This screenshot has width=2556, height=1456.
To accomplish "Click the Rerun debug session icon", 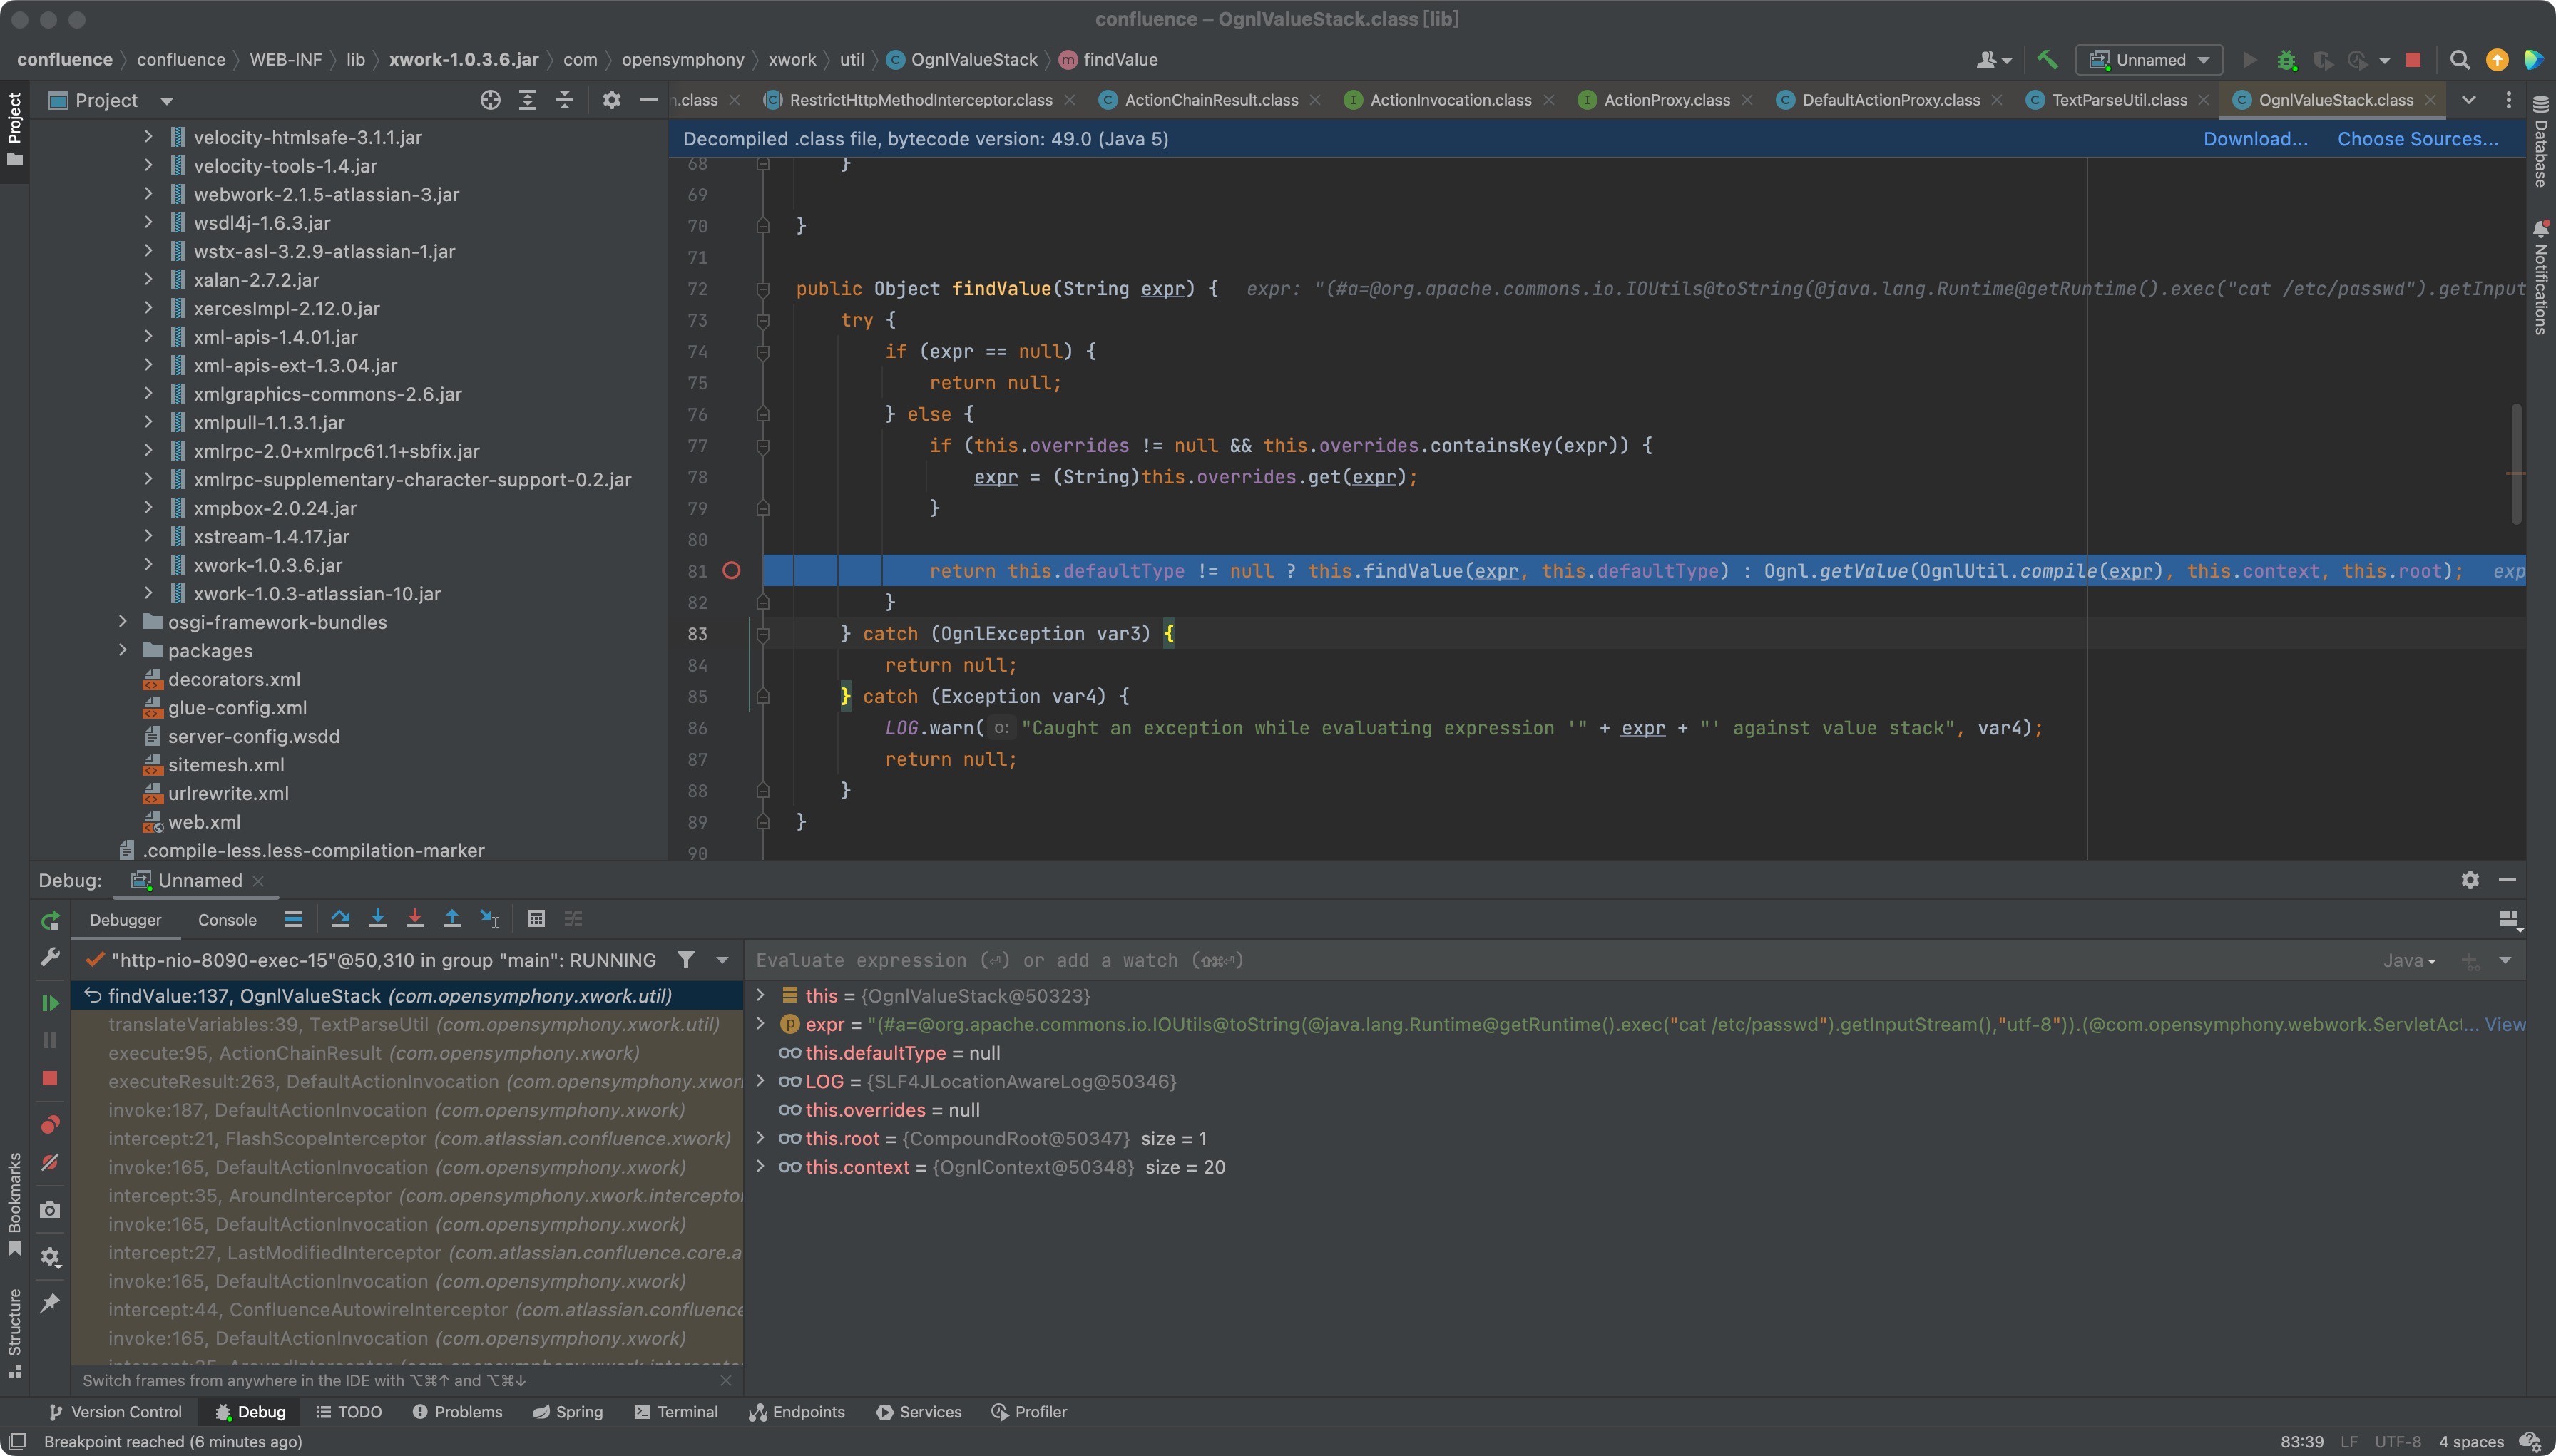I will [x=50, y=920].
